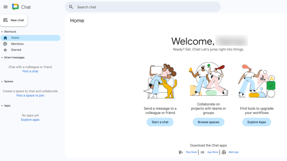Screen dimensions: 287x161
Task: Open the Explore Apps button
Action: [256, 122]
